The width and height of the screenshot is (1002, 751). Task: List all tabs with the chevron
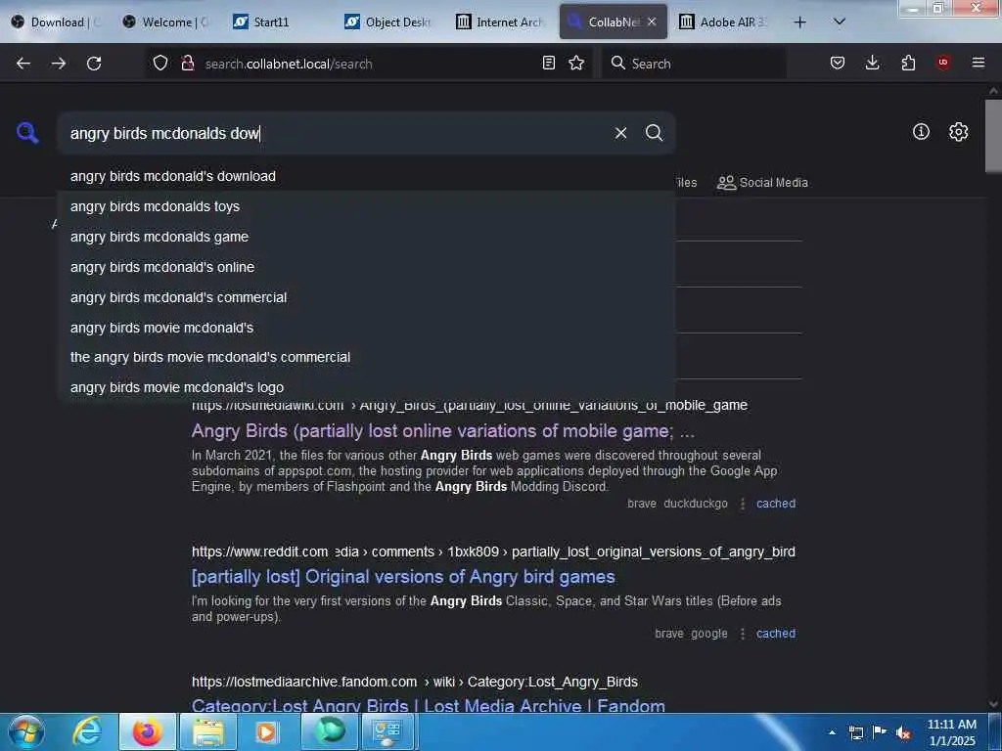(x=840, y=22)
